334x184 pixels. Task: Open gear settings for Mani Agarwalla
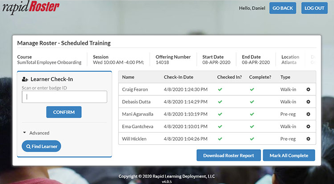308,114
